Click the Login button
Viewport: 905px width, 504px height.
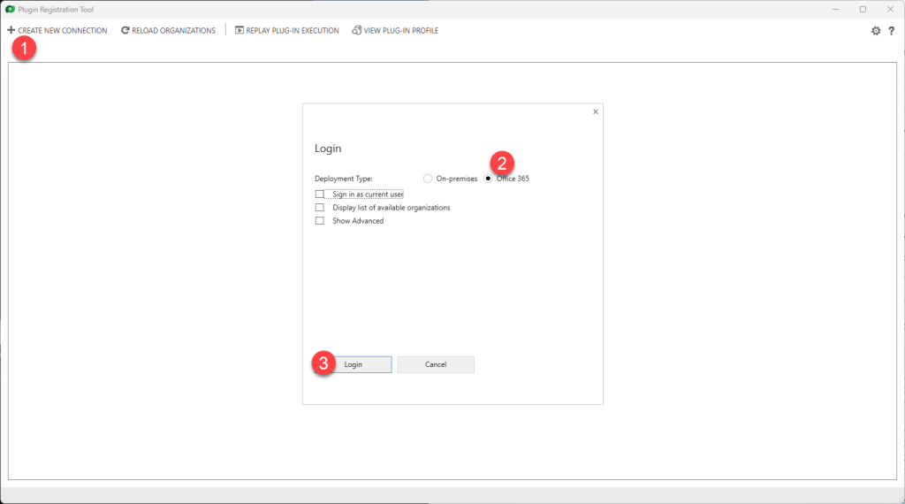pyautogui.click(x=354, y=364)
